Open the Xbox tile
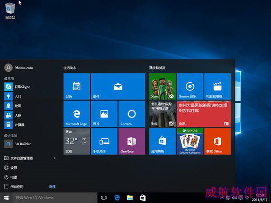Screen dimensions: 271x203 point(163,86)
